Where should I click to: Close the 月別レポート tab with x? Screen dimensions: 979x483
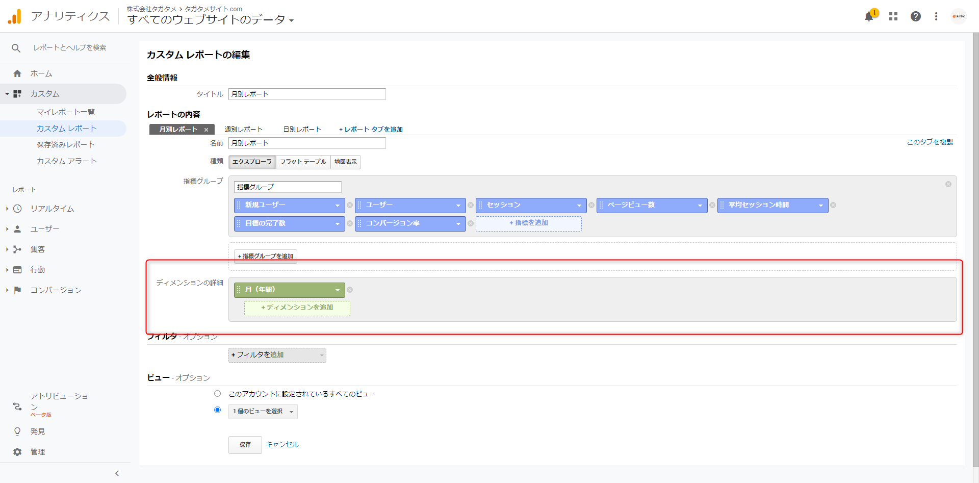[x=206, y=130]
